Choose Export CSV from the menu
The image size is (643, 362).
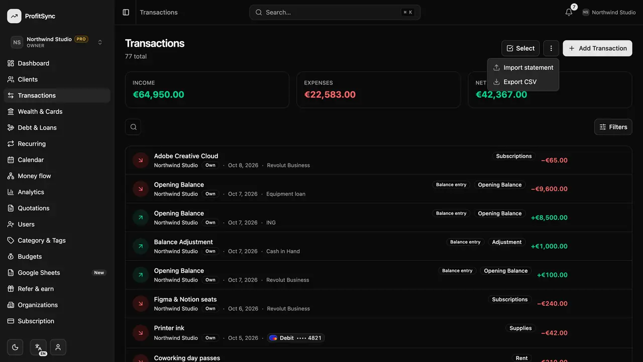coord(523,82)
